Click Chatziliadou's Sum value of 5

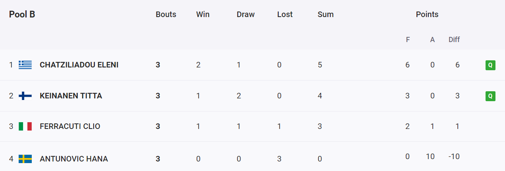320,65
